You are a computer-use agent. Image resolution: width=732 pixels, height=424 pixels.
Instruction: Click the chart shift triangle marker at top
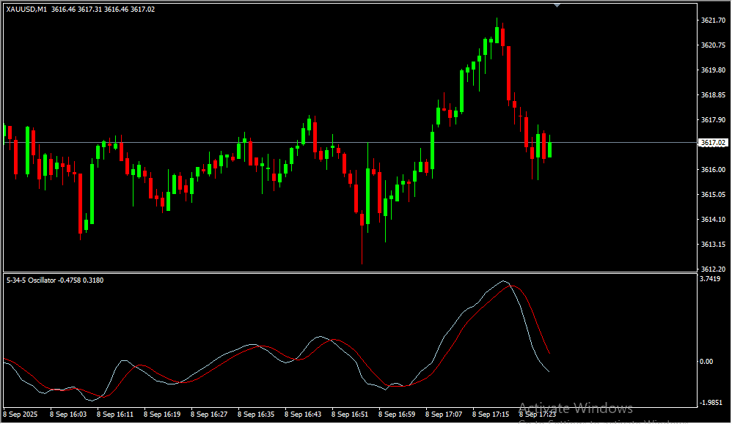(557, 4)
